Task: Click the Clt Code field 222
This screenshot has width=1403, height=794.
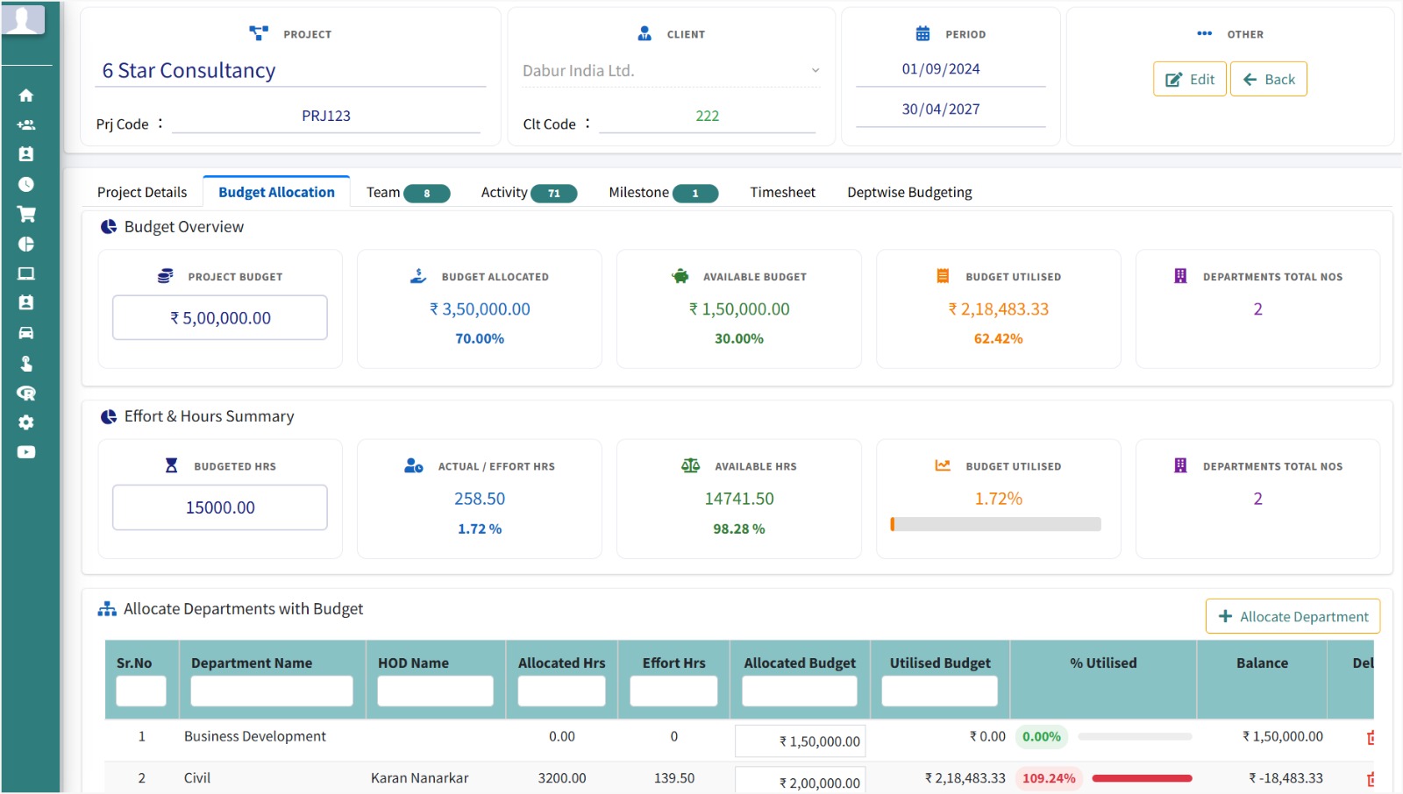Action: (708, 117)
